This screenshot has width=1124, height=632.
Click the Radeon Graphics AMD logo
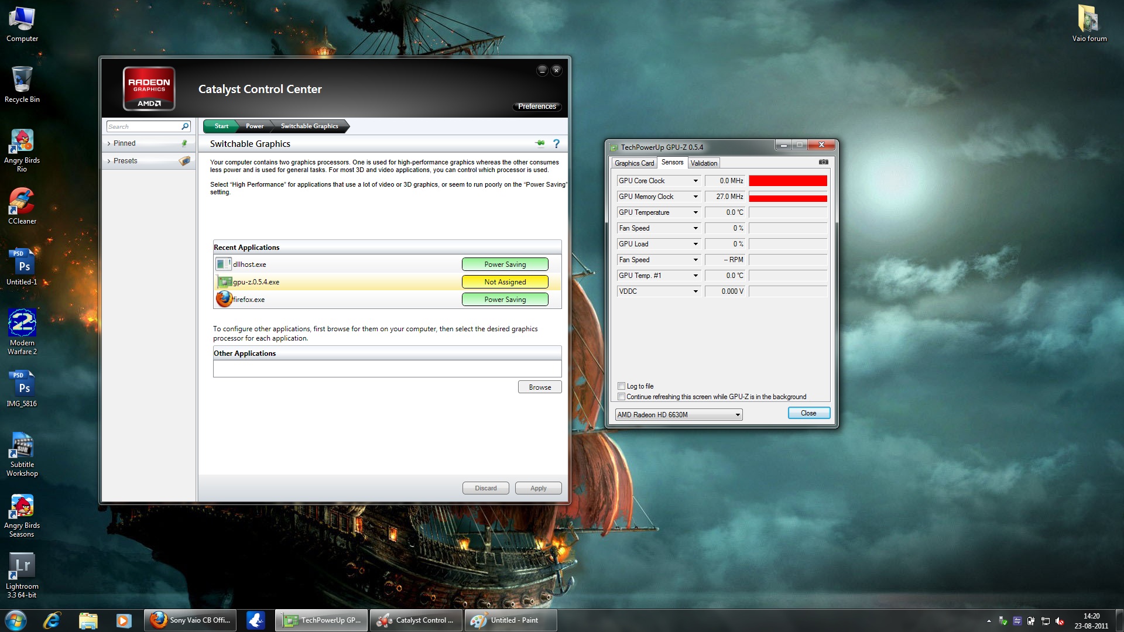click(x=149, y=89)
